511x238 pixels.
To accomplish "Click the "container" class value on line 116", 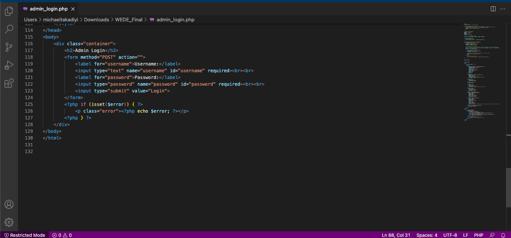I will point(100,44).
